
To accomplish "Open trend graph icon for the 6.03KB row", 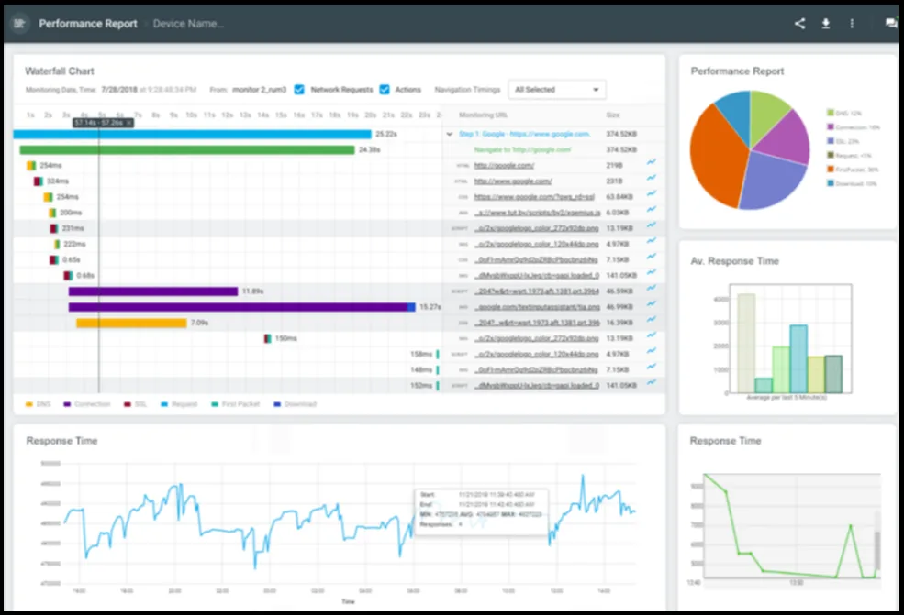I will tap(651, 210).
